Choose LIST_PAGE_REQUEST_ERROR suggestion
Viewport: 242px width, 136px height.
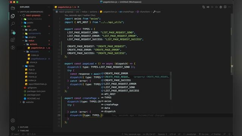pyautogui.click(x=135, y=84)
